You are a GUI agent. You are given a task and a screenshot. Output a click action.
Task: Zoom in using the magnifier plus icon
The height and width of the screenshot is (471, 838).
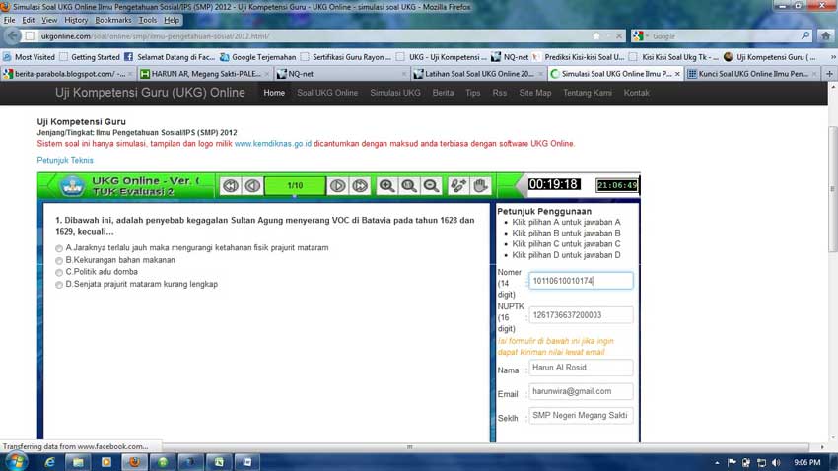click(386, 185)
